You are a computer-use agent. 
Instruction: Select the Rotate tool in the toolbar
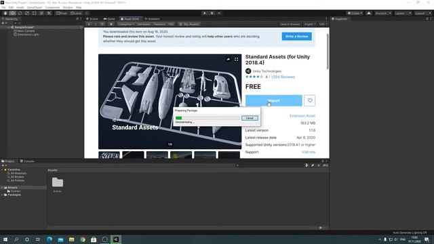[20, 14]
